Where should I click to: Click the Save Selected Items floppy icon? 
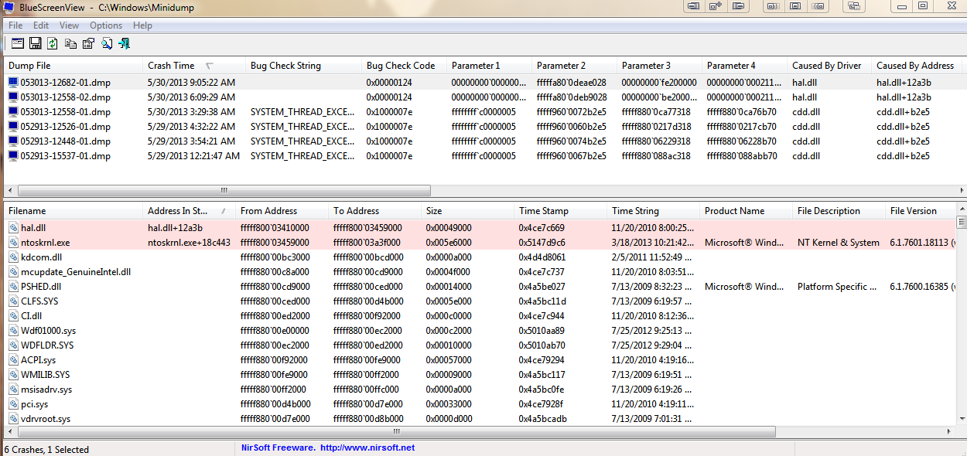pos(35,43)
